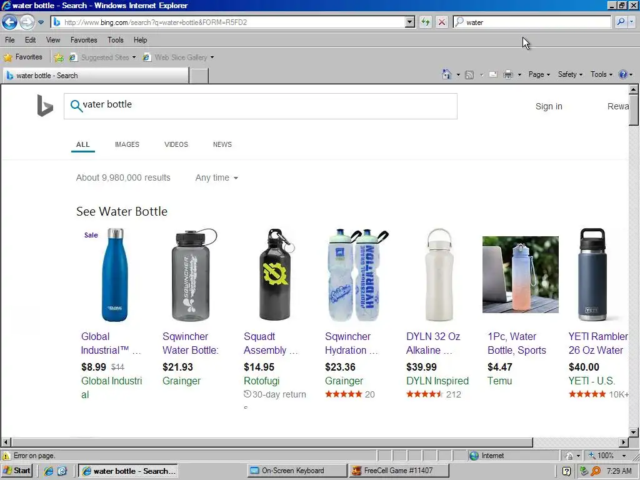Screen dimensions: 640x480
Task: Click the Bing search magnifier icon
Action: tap(76, 106)
